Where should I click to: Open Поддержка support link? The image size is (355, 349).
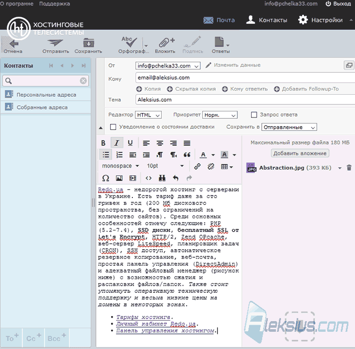55,4
